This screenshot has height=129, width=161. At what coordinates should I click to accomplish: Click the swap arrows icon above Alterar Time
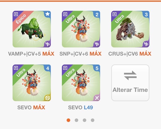pos(130,75)
